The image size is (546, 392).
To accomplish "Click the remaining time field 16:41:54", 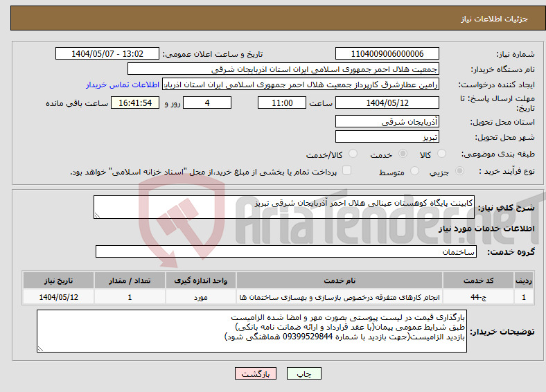I will [135, 103].
